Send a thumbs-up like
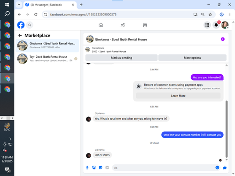235x176 pixels. tap(225, 168)
